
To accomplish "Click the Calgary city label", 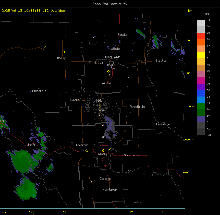I will coord(102,154).
